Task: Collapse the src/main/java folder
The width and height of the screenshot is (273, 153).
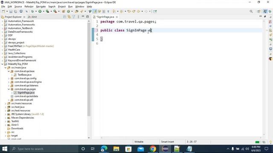Action: point(6,68)
